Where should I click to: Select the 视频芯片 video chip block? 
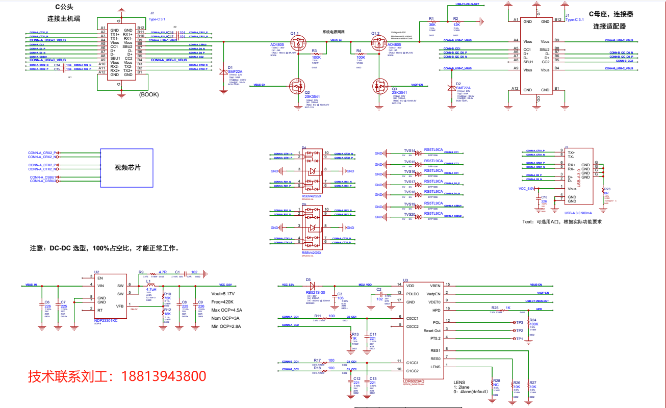pyautogui.click(x=126, y=168)
